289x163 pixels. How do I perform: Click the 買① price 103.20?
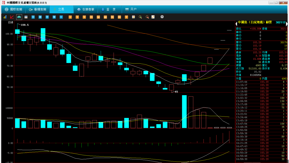pos(257,42)
